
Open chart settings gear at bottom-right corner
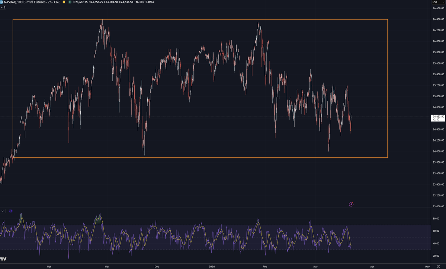pyautogui.click(x=438, y=267)
